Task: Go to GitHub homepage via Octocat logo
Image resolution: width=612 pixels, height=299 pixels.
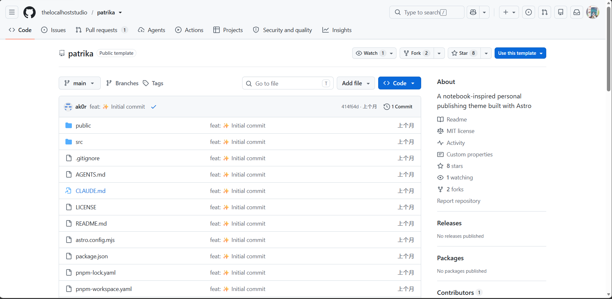Action: pyautogui.click(x=30, y=12)
